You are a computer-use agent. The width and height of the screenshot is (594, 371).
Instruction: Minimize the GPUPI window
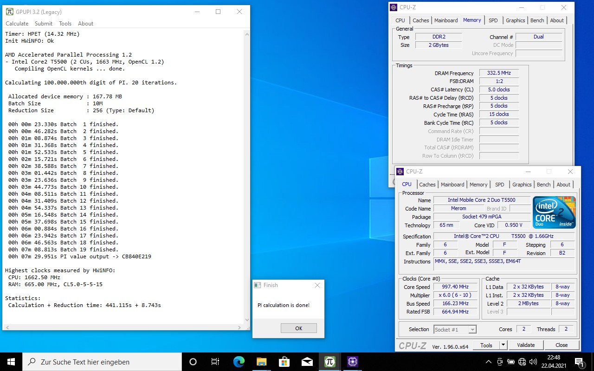pyautogui.click(x=197, y=12)
